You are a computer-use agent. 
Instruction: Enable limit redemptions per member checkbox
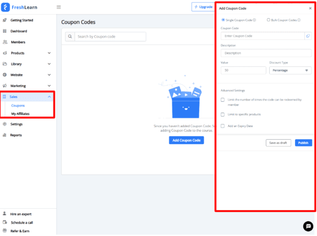222,100
